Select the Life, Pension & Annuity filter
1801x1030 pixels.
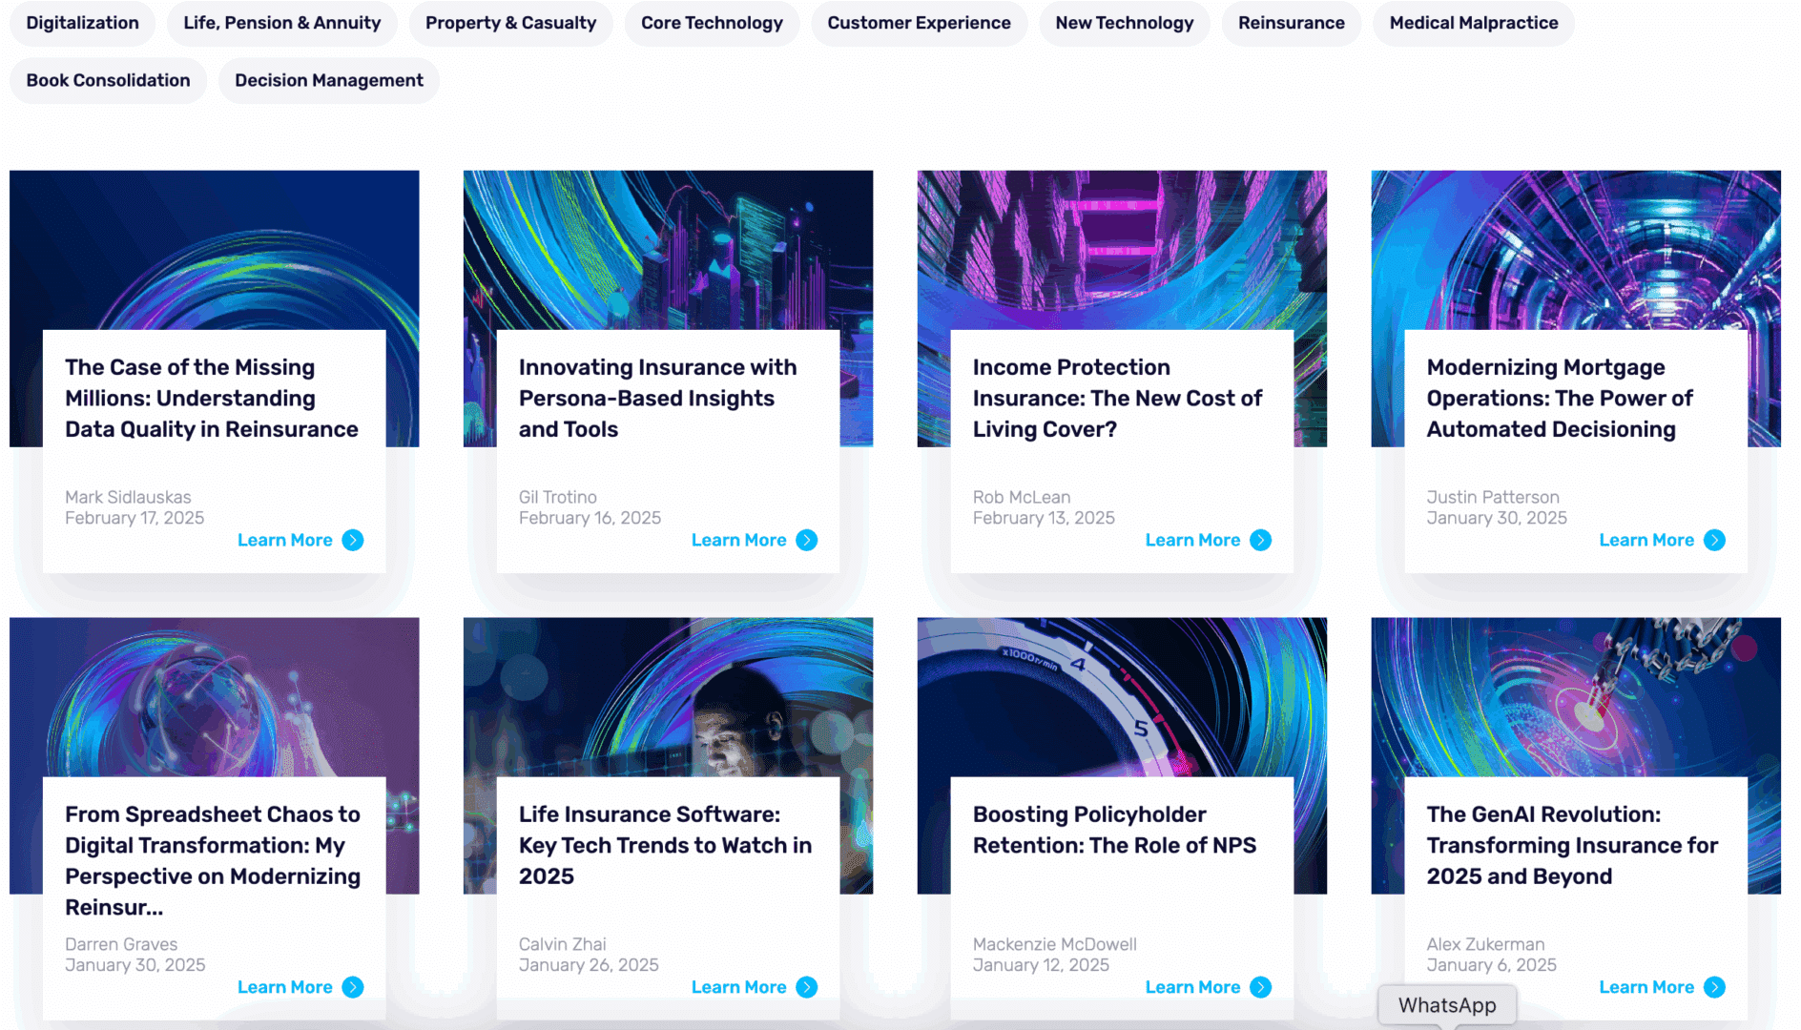tap(282, 23)
